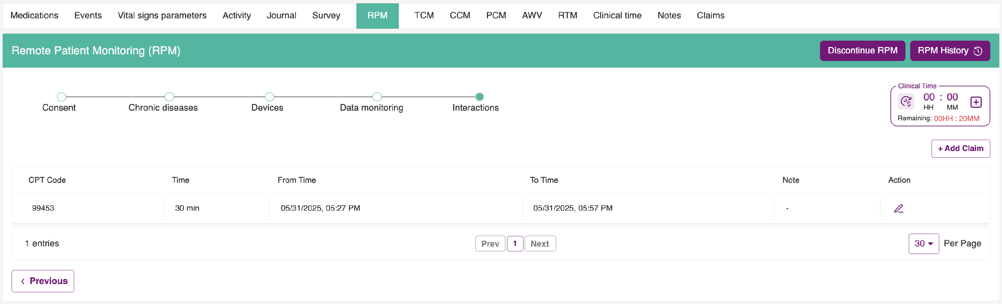Image resolution: width=1002 pixels, height=304 pixels.
Task: Click the Consent step label
Action: 59,108
